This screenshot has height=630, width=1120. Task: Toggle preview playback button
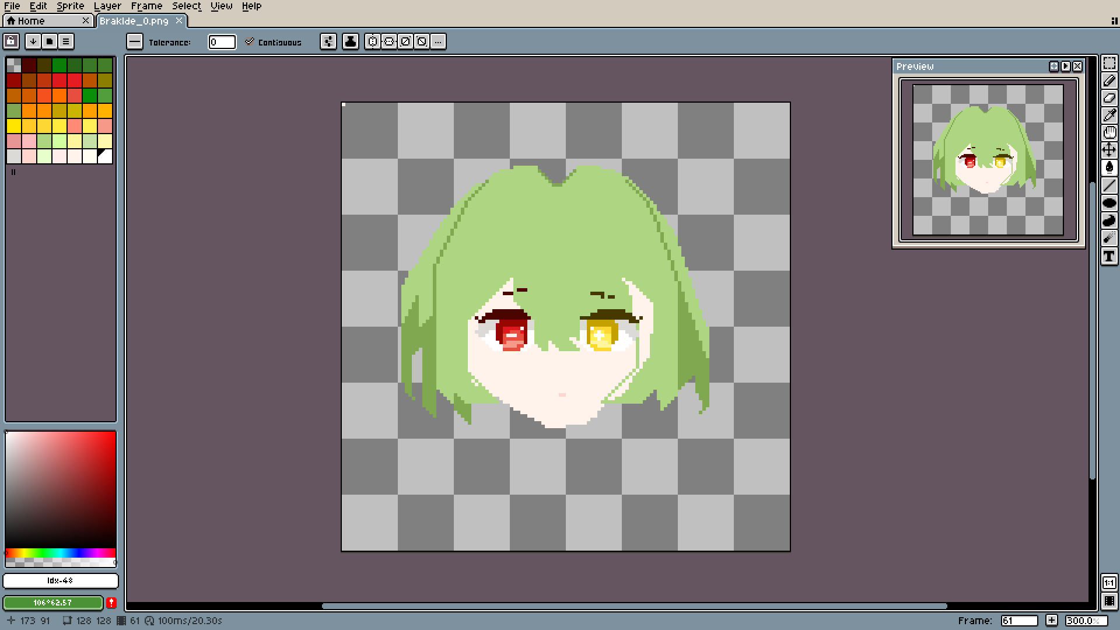tap(1066, 66)
